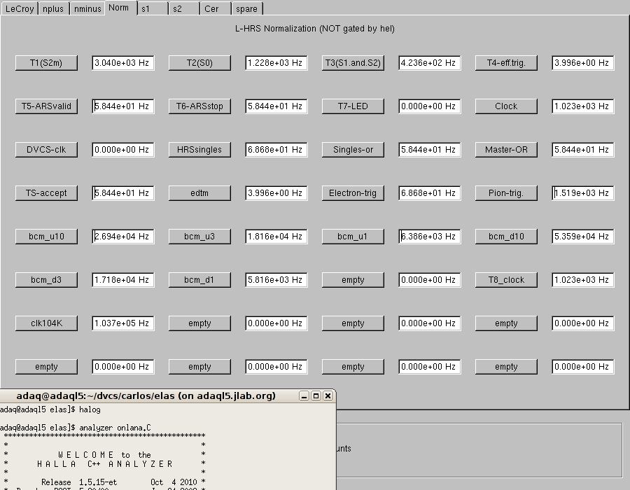Click the bcm_d3 button
This screenshot has width=630, height=490.
[x=46, y=280]
